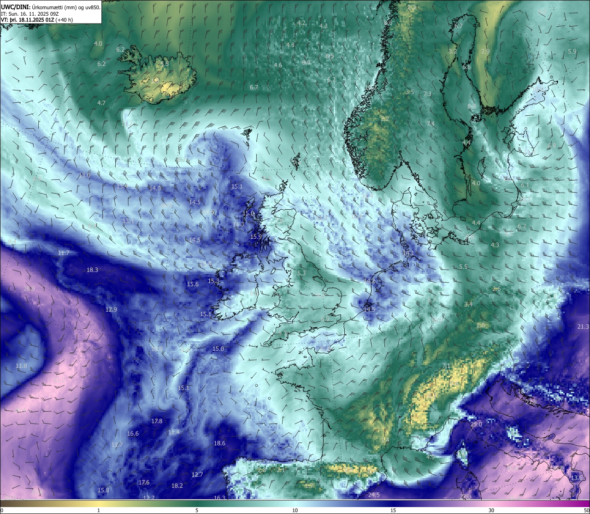Click the '8.5' value label
The height and width of the screenshot is (514, 590).
coord(330,56)
